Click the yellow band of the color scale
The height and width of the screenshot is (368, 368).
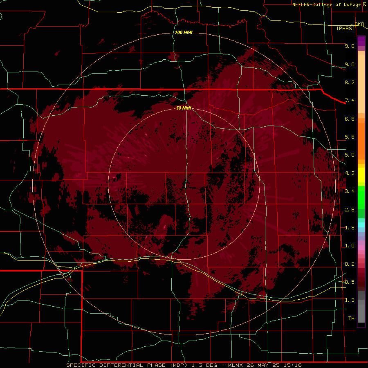pos(361,175)
